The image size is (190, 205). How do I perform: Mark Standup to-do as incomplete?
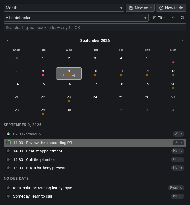(8, 134)
